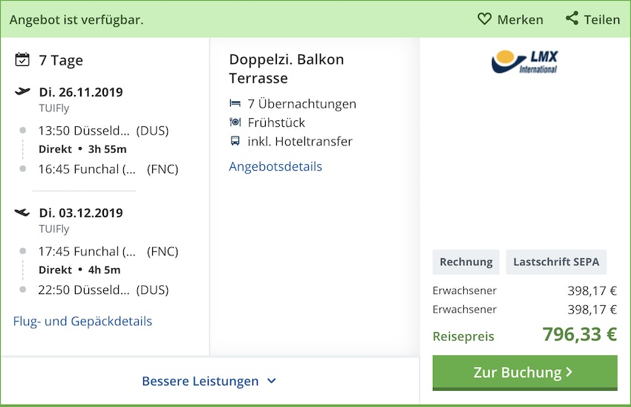Viewport: 631px width, 407px height.
Task: Click the heart icon next to Merken
Action: pyautogui.click(x=484, y=19)
